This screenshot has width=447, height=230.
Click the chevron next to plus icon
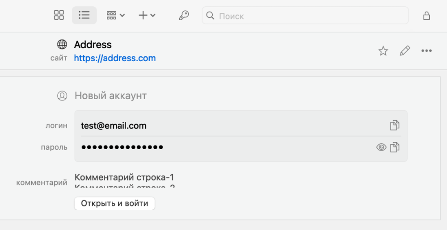coord(153,15)
